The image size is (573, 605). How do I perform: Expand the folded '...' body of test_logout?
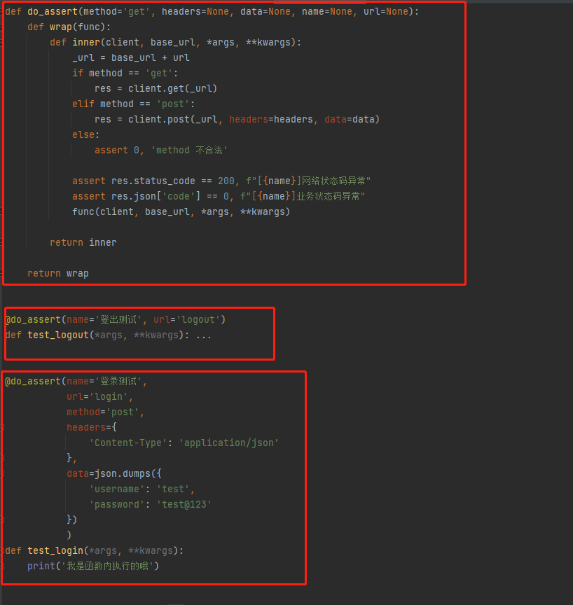[x=203, y=335]
